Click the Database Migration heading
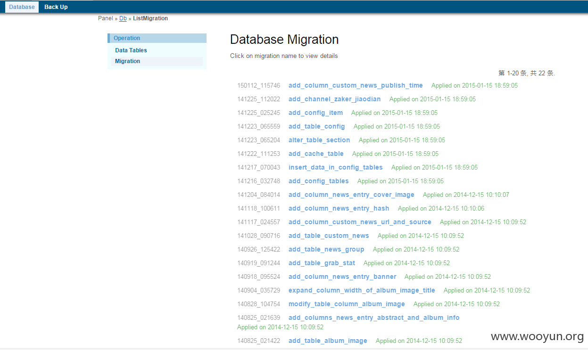Image resolution: width=588 pixels, height=350 pixels. [x=284, y=40]
